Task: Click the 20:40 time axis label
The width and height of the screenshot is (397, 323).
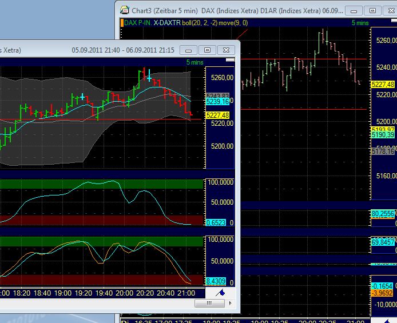Action: [x=165, y=293]
